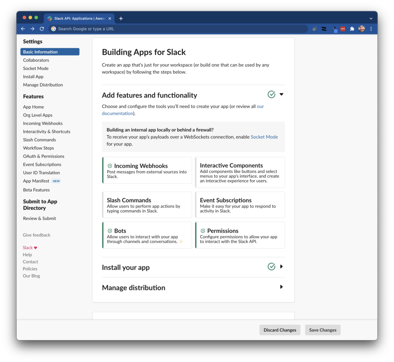Click the user profile avatar in toolbar
The height and width of the screenshot is (362, 394).
click(x=362, y=29)
